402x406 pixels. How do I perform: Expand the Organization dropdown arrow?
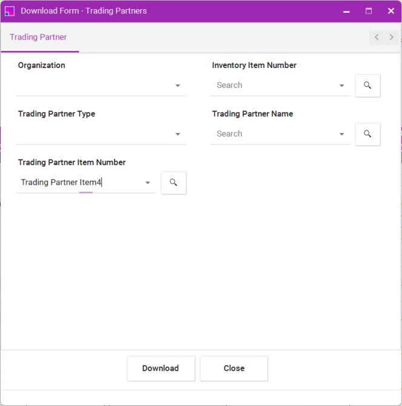(178, 86)
